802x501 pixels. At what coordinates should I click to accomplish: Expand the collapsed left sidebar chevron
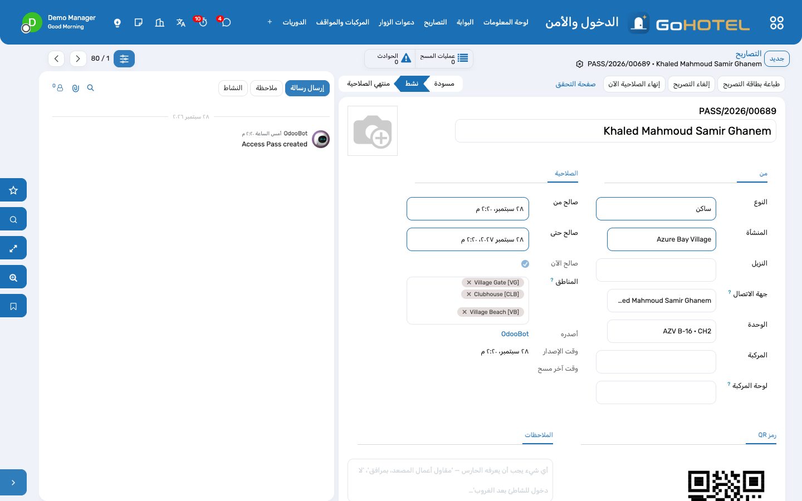[13, 483]
